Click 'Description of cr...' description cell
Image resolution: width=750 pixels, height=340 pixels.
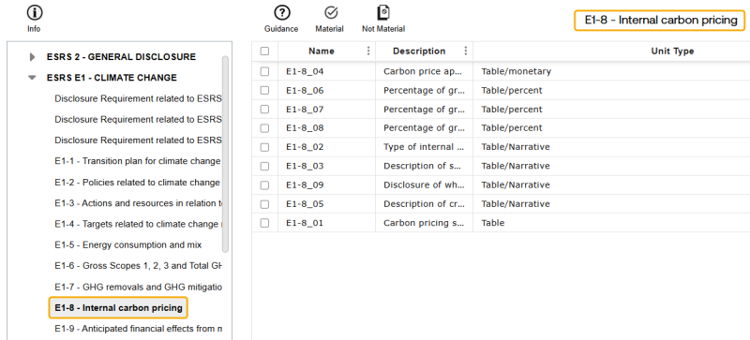tap(425, 204)
